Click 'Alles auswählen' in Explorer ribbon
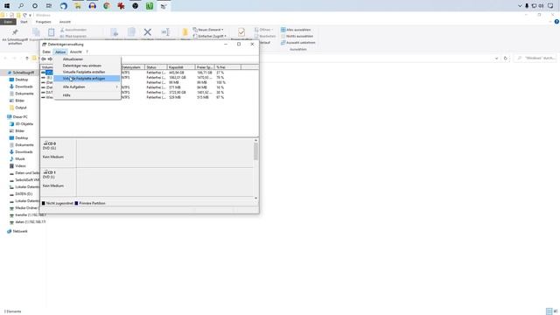 (296, 30)
